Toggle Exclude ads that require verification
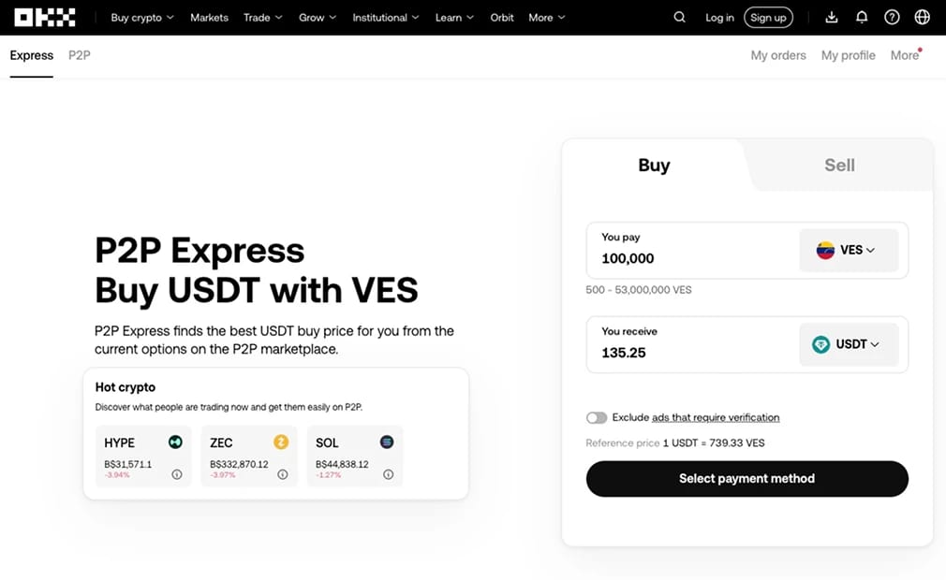This screenshot has width=946, height=580. click(x=596, y=417)
